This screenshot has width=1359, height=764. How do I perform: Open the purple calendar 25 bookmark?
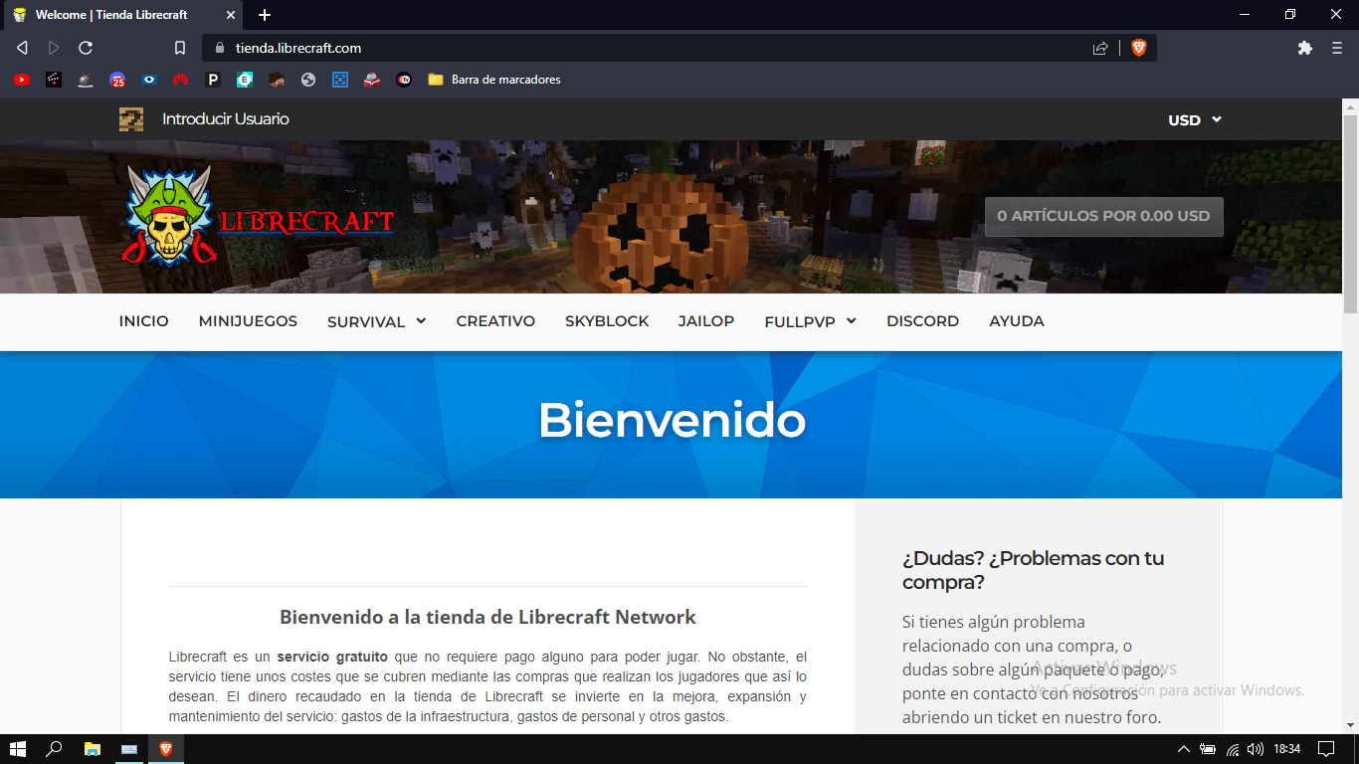point(117,80)
